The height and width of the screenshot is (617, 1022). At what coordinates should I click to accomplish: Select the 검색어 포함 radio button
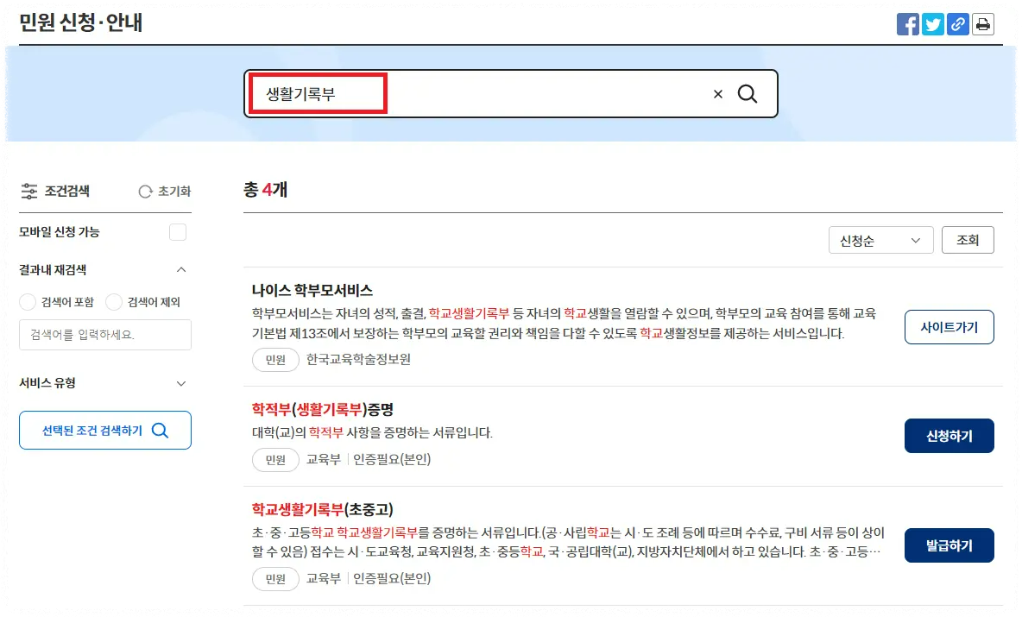[x=26, y=302]
